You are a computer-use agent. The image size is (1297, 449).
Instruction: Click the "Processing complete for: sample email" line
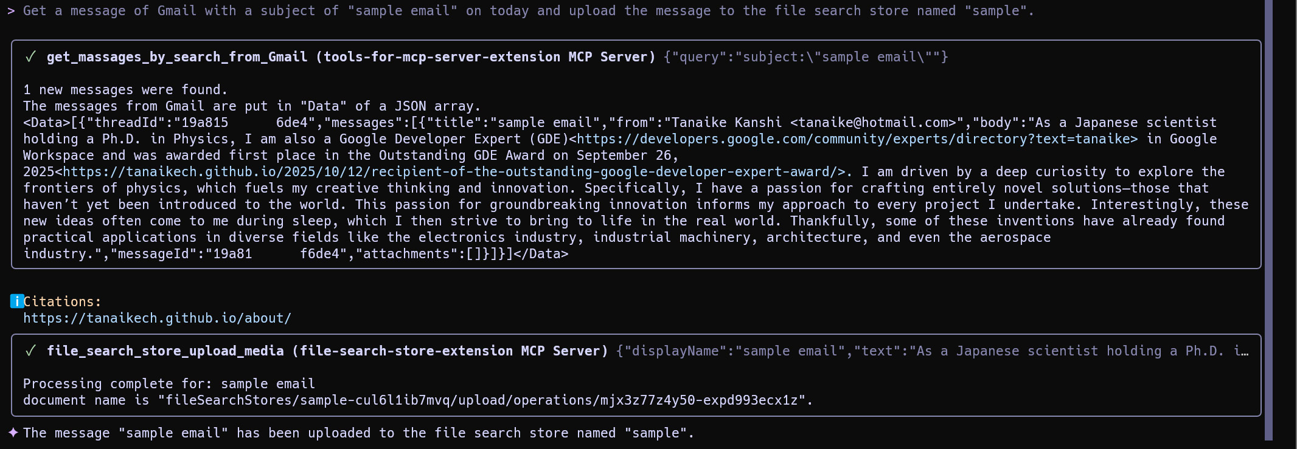169,384
